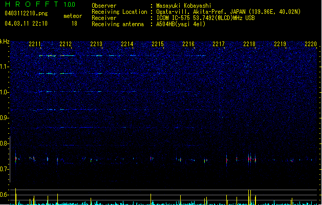Click the tallest yellow intensity spike near 2218
322x205 pixels.
[x=249, y=197]
